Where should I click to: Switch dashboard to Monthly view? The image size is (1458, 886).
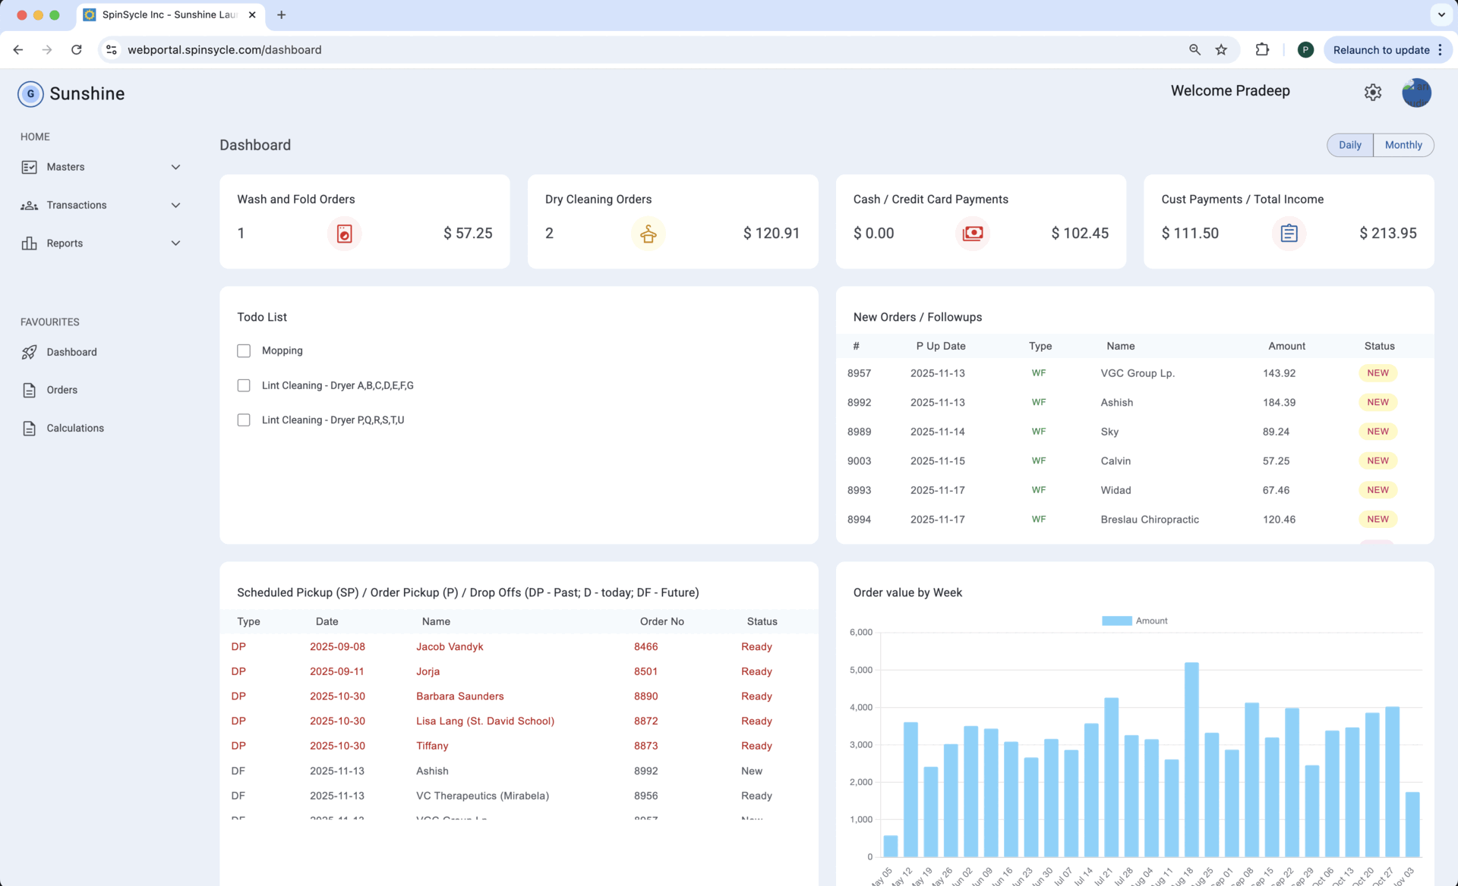[1403, 145]
